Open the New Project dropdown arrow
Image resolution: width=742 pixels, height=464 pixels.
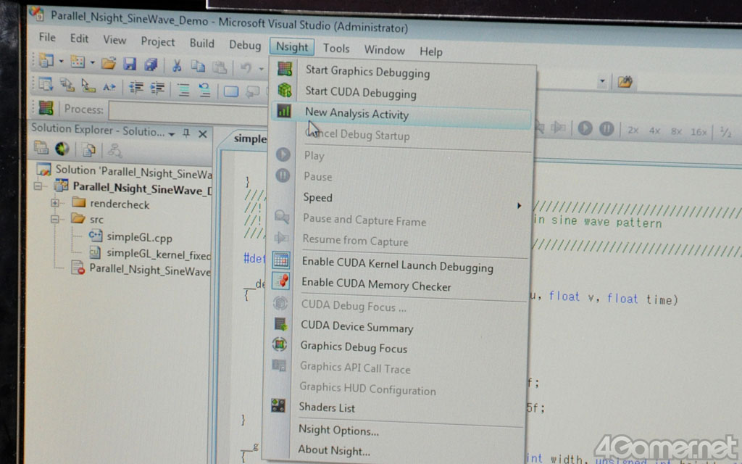coord(61,61)
